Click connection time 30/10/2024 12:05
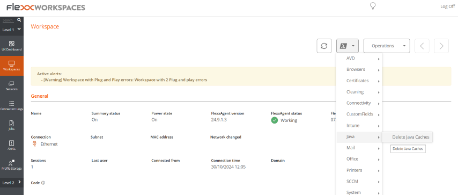 pos(228,167)
